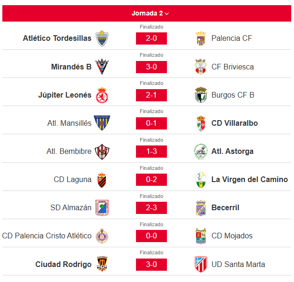
Task: Click the Mirandés B crest
Action: coord(102,67)
